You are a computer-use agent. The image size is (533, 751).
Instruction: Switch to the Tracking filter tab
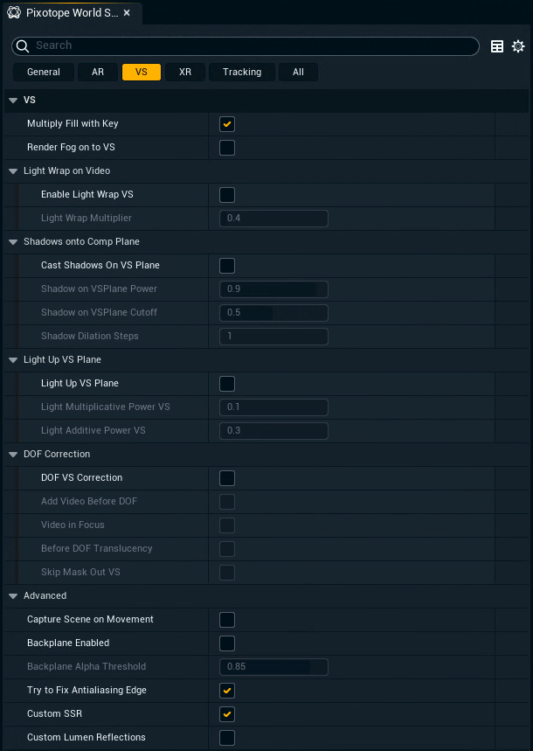pyautogui.click(x=241, y=72)
